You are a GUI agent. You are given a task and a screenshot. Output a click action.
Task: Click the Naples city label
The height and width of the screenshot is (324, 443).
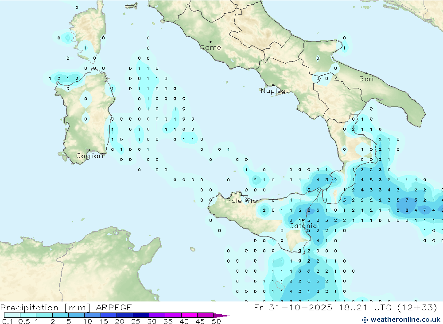tap(273, 91)
